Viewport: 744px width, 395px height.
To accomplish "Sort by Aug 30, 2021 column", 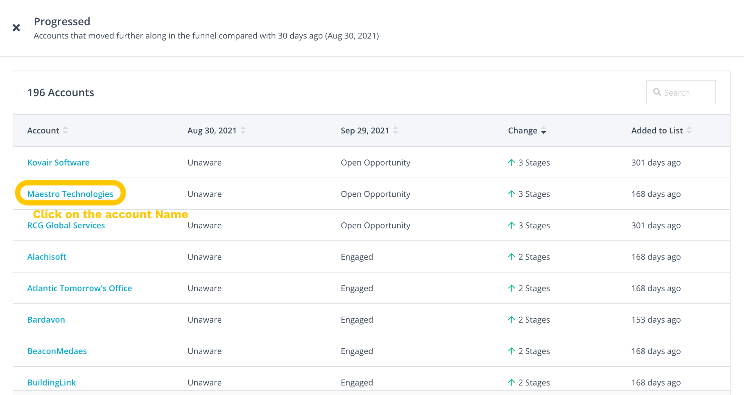I will click(216, 130).
